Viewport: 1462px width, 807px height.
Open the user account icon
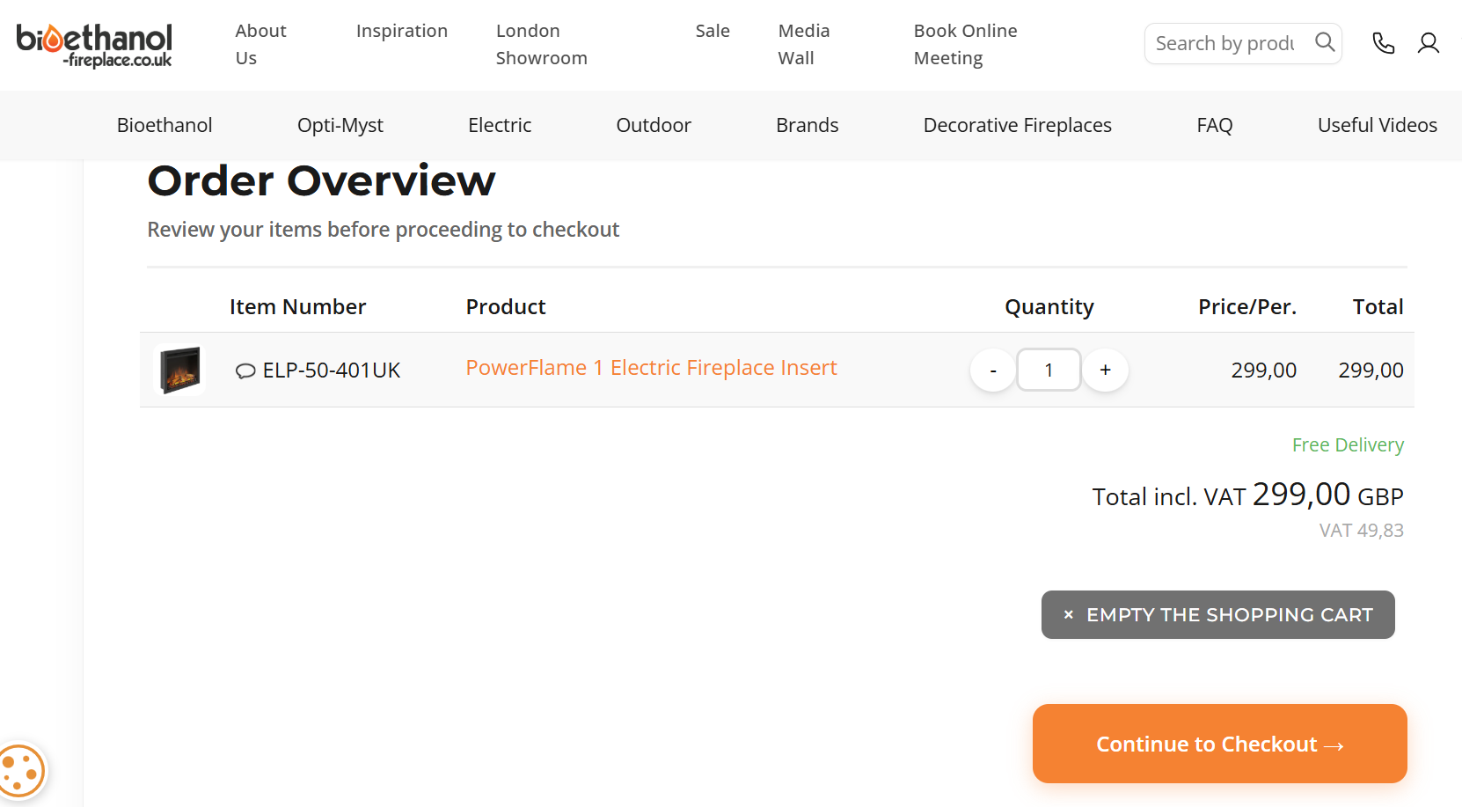tap(1429, 43)
